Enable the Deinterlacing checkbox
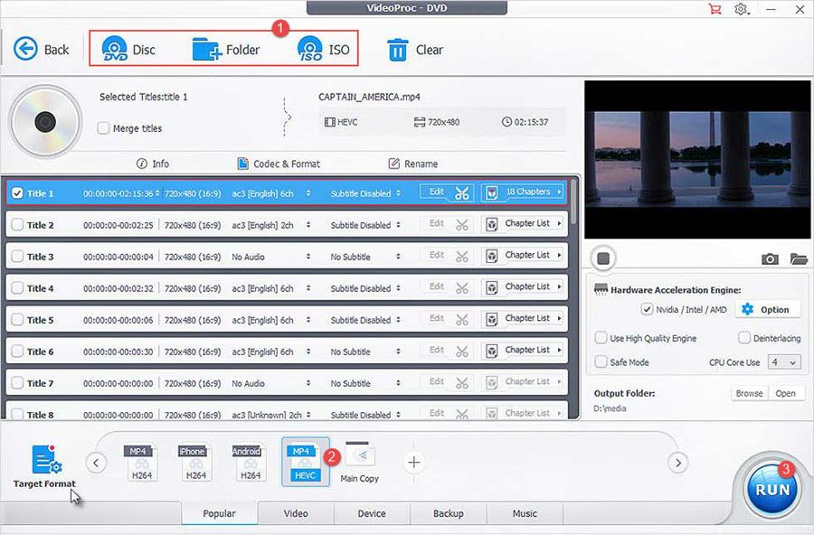The height and width of the screenshot is (535, 814). pyautogui.click(x=744, y=338)
